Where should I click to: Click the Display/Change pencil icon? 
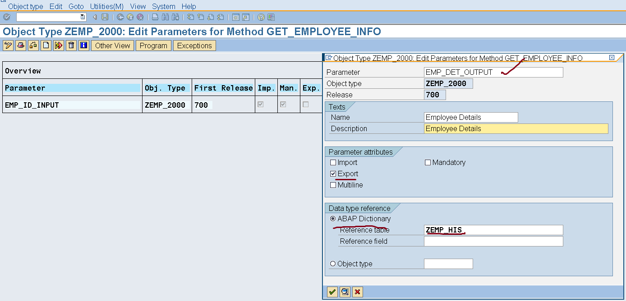pyautogui.click(x=8, y=46)
